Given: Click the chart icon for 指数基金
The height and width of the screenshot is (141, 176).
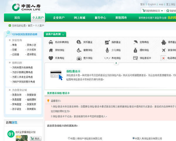Looking at the screenshot, I should (x=107, y=42).
